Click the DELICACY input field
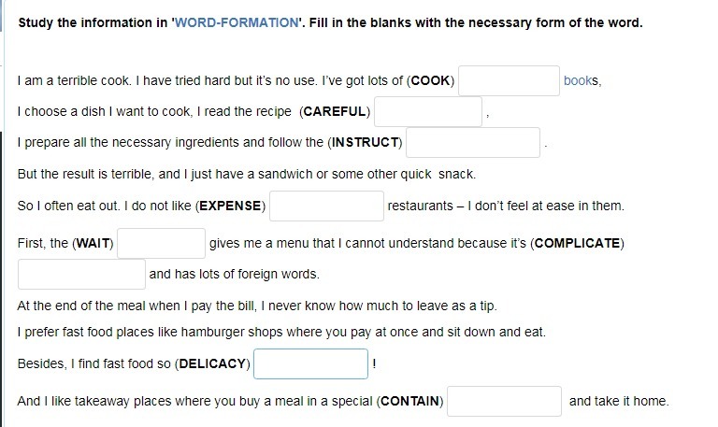 311,363
